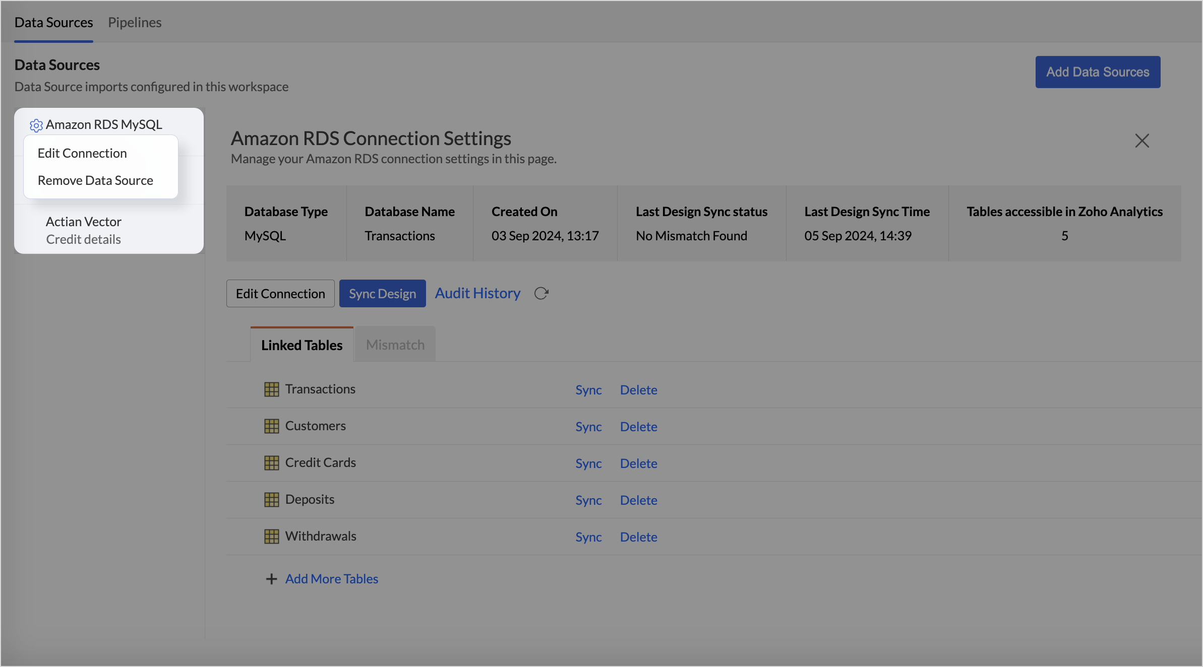
Task: Delete the Customers table
Action: click(638, 426)
